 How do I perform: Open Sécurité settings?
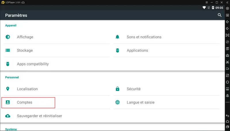coord(166,89)
